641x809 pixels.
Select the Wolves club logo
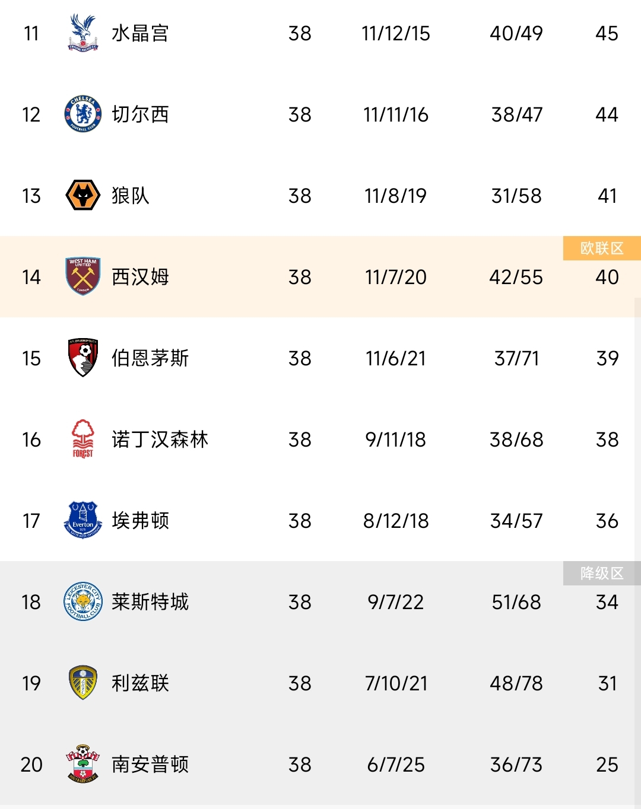click(x=82, y=196)
